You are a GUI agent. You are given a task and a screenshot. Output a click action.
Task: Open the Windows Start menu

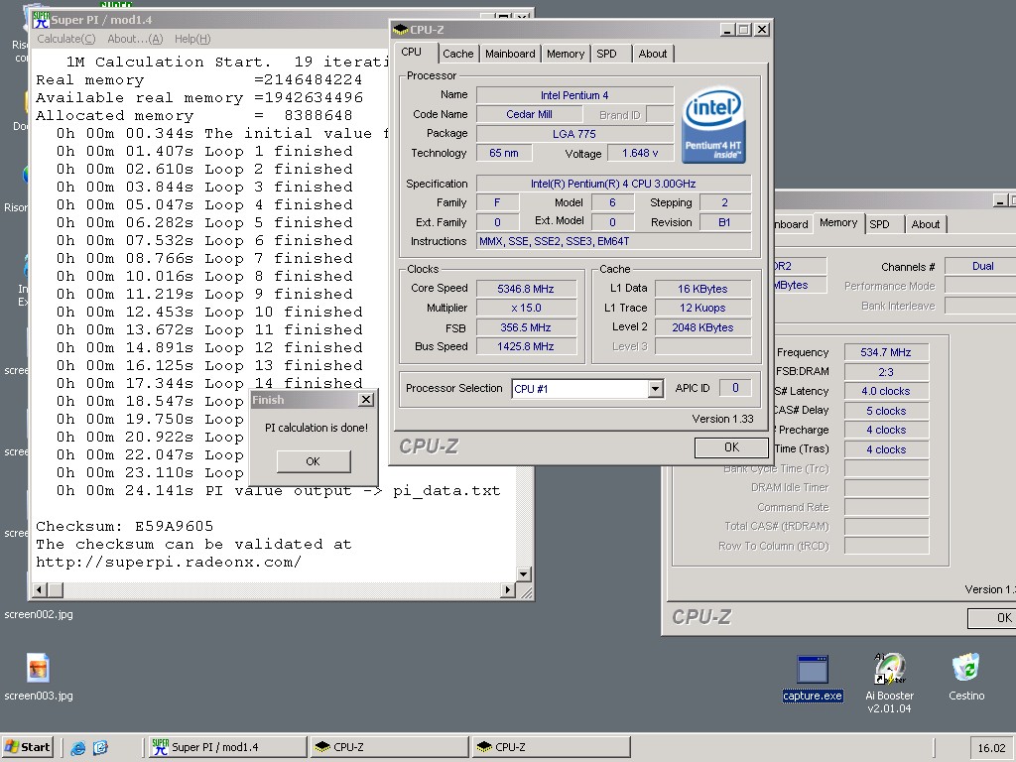27,747
